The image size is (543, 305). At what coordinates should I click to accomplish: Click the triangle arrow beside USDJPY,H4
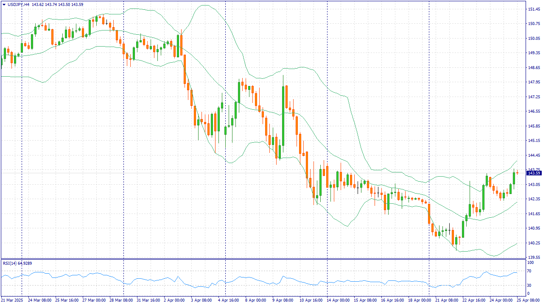[x=4, y=4]
